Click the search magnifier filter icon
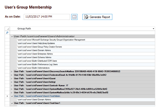 pyautogui.click(x=7, y=33)
